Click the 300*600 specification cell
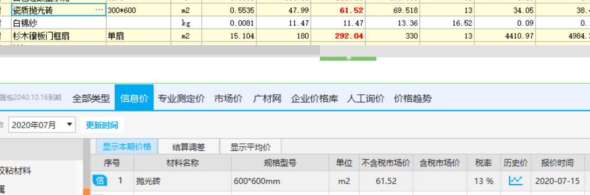Screen dimensions: 590x195 pyautogui.click(x=138, y=10)
